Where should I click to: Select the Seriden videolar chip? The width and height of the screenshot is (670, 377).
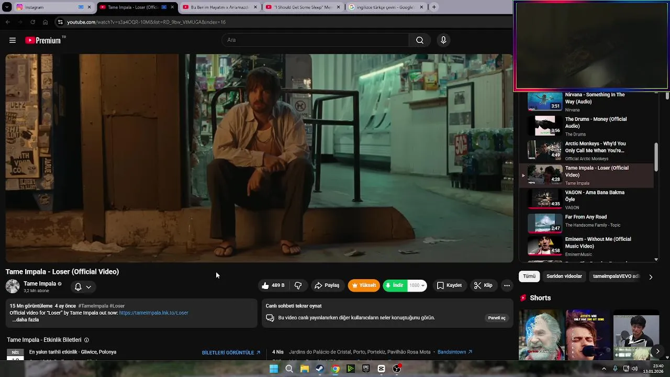tap(564, 276)
